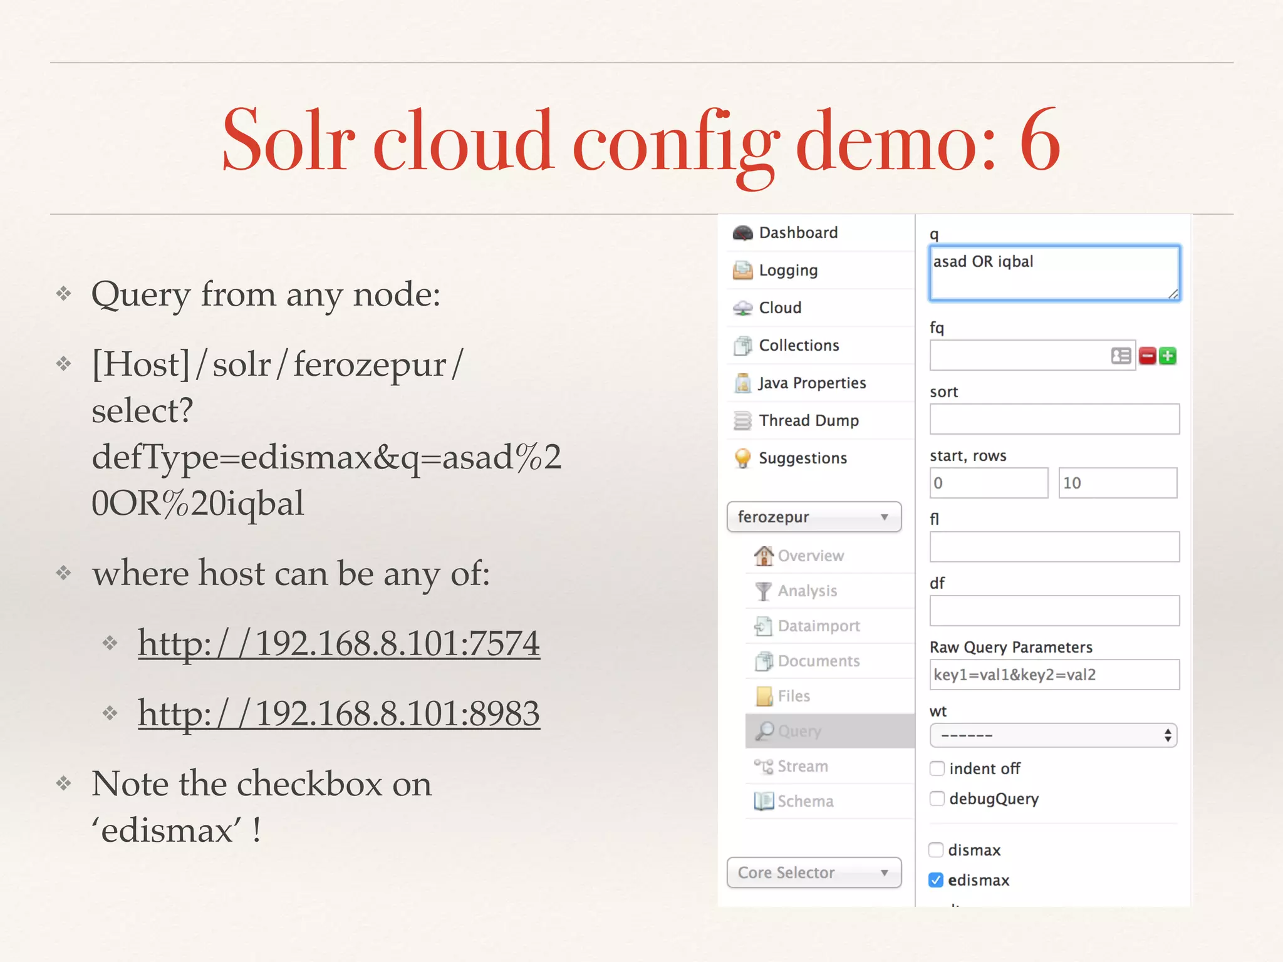Click the q text area resize handle

coord(1173,294)
